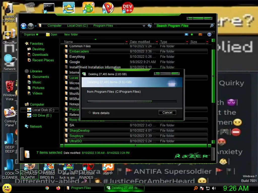258x193 pixels.
Task: Click the Local Disk (C:) breadcrumb
Action: [77, 26]
